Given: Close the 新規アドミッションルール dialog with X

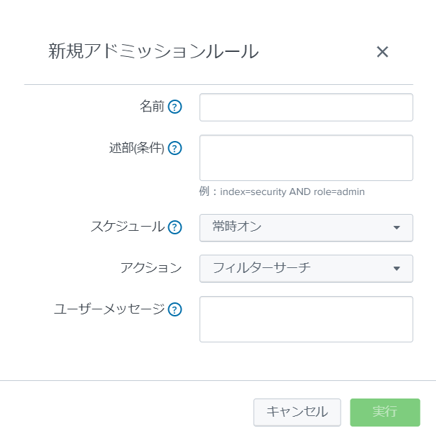Looking at the screenshot, I should [382, 52].
